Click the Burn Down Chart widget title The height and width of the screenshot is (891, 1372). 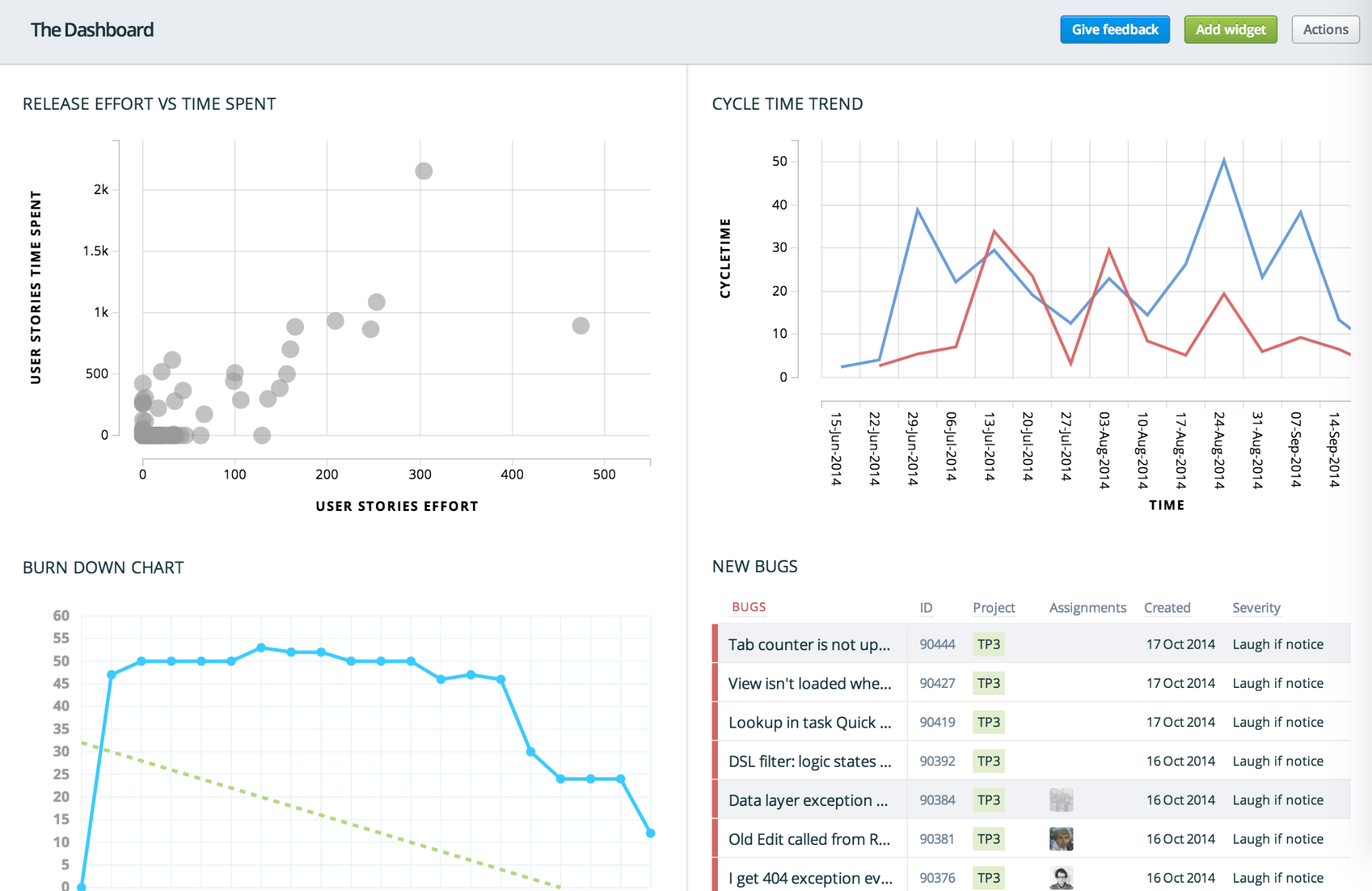point(103,568)
